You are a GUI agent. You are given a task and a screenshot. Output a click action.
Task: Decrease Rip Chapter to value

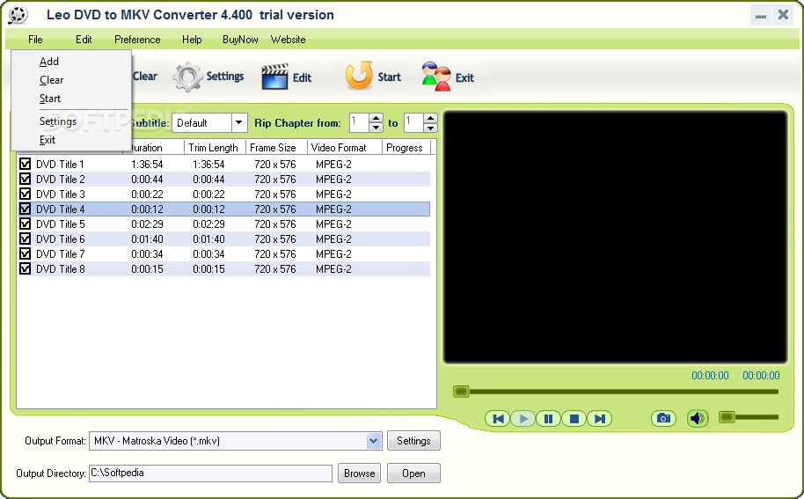[430, 128]
